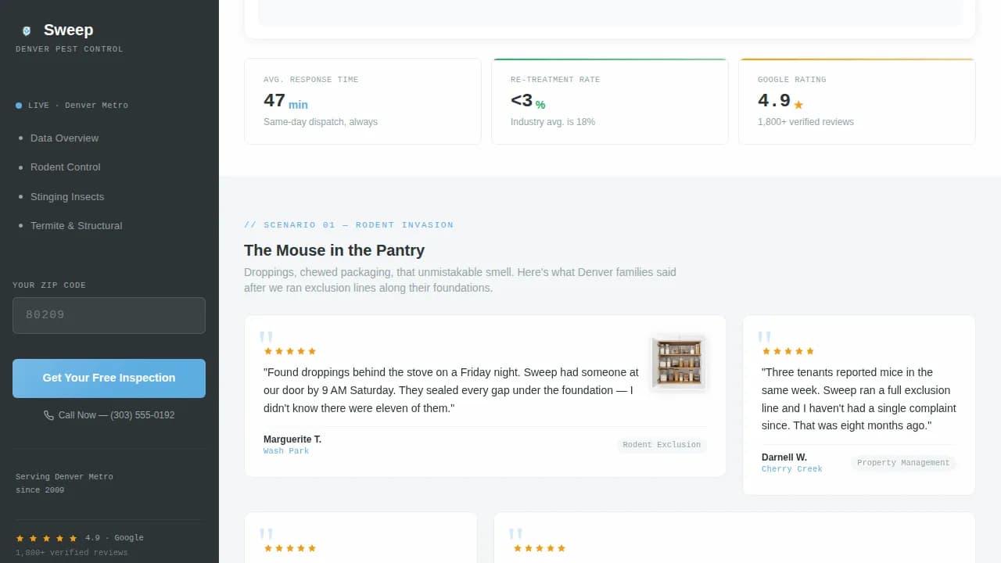Click Get Your Free Inspection
The width and height of the screenshot is (1001, 563).
[109, 378]
